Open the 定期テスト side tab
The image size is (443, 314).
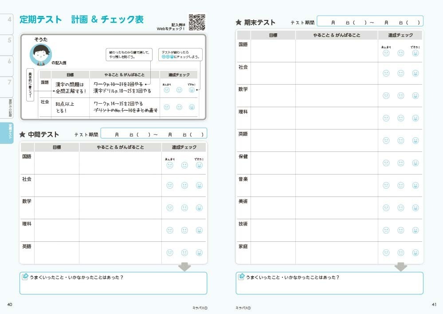(10, 133)
